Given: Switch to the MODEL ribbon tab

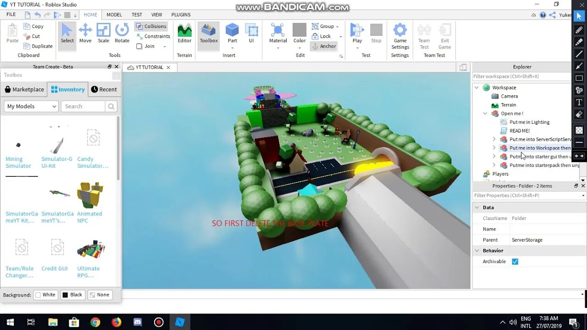Looking at the screenshot, I should tap(114, 15).
